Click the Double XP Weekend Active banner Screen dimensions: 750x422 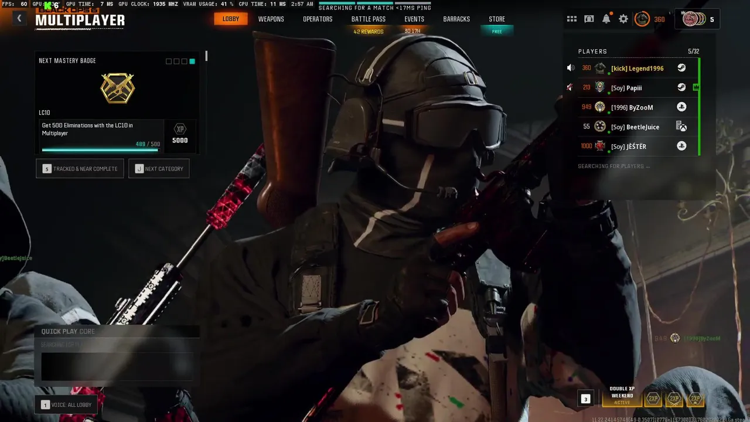pos(622,396)
